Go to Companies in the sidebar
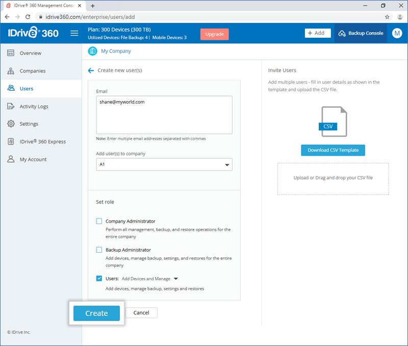The height and width of the screenshot is (346, 408). [x=33, y=71]
